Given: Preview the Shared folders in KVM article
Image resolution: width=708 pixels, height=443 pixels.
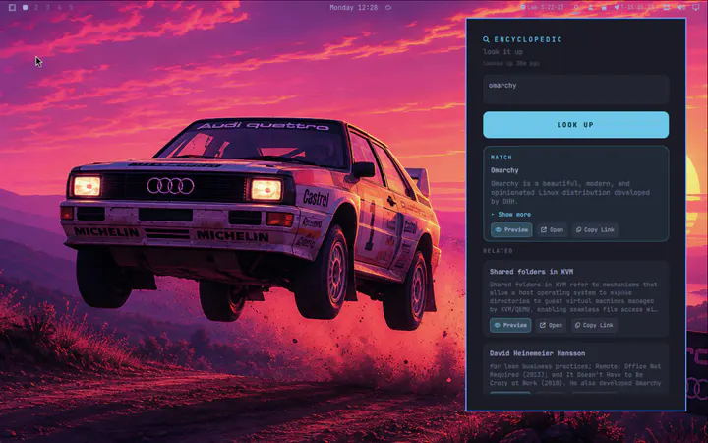Looking at the screenshot, I should pyautogui.click(x=510, y=325).
